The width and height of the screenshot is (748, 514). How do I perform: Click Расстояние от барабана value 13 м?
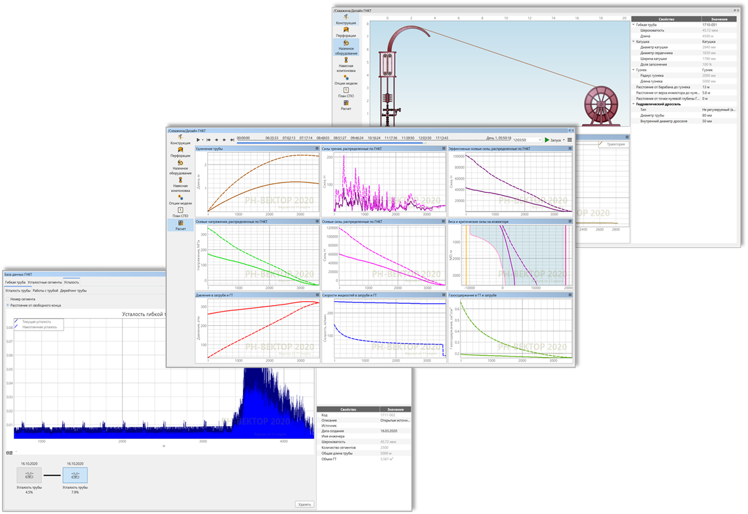706,87
